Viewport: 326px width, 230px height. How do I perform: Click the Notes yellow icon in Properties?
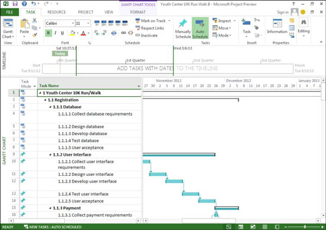292,20
